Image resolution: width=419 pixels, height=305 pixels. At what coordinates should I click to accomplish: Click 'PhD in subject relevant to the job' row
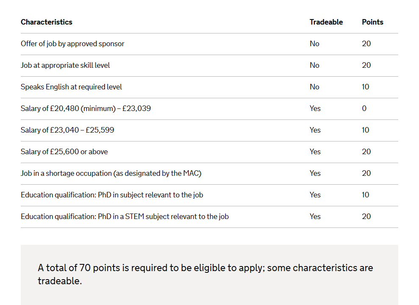209,195
